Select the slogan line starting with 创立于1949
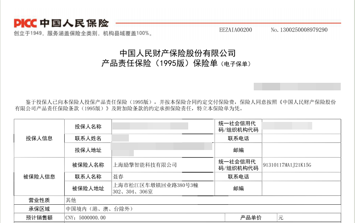The height and width of the screenshot is (223, 355). tap(83, 33)
